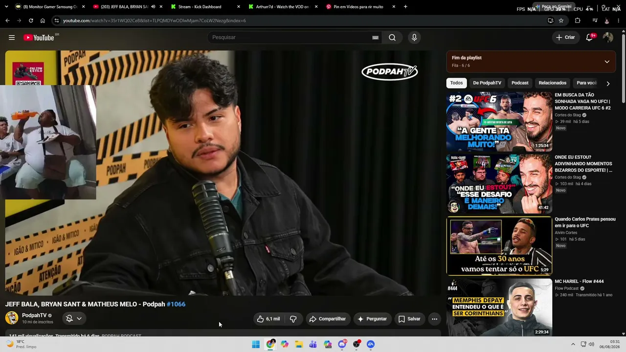Viewport: 626px width, 352px height.
Task: Go back in the browser
Action: [7, 21]
